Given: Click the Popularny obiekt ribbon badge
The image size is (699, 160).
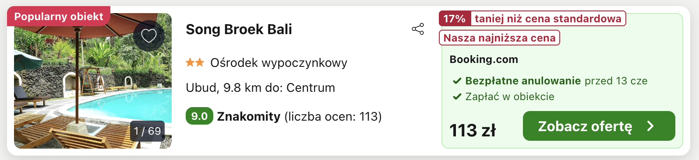Looking at the screenshot, I should 59,17.
